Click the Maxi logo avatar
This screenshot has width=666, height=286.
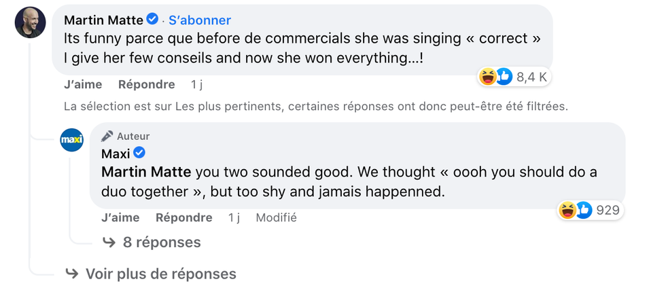[72, 140]
